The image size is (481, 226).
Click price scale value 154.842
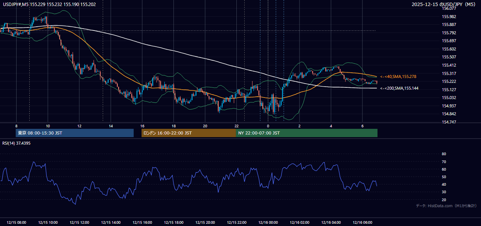(x=449, y=114)
